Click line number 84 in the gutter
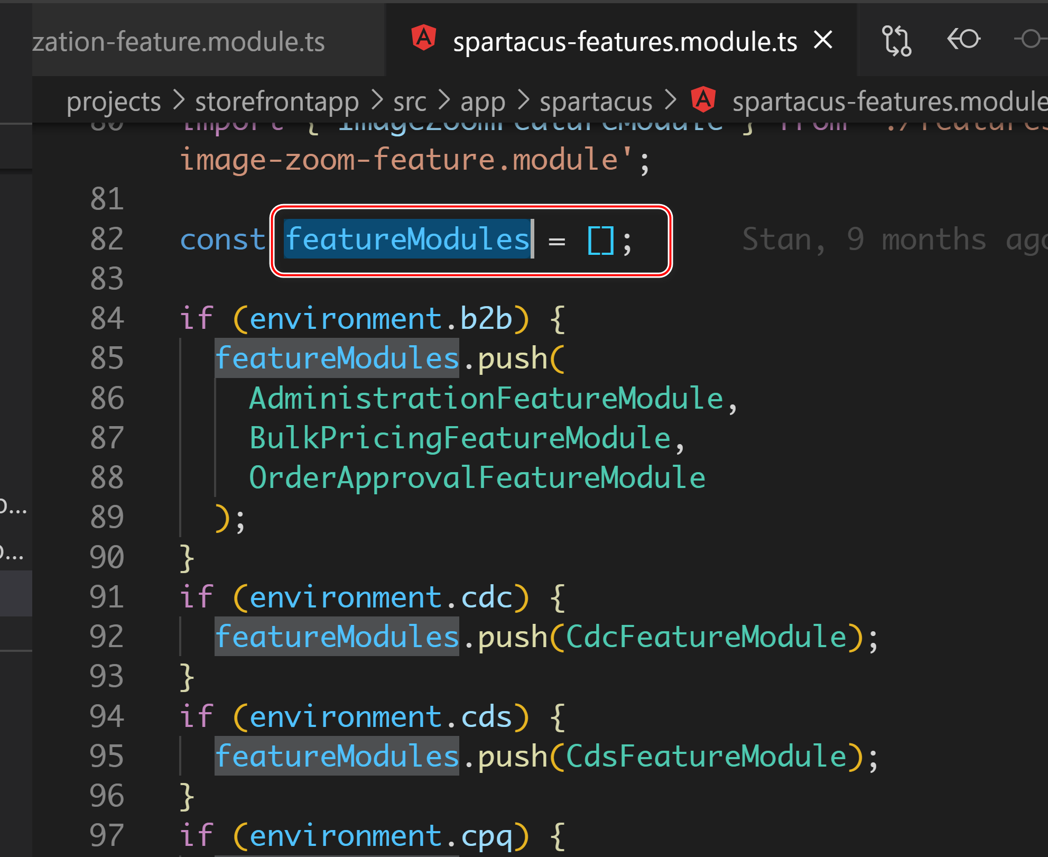This screenshot has height=857, width=1048. pos(107,319)
